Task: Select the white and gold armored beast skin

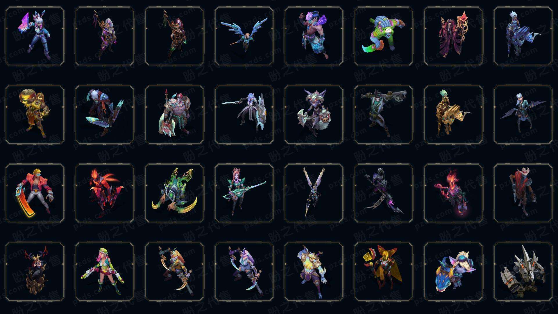Action: point(314,272)
